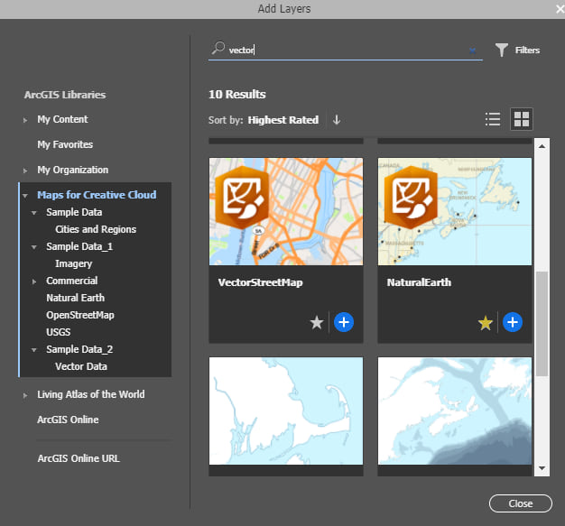Image resolution: width=565 pixels, height=526 pixels.
Task: Select Sample Data_1 folder label
Action: pos(79,246)
